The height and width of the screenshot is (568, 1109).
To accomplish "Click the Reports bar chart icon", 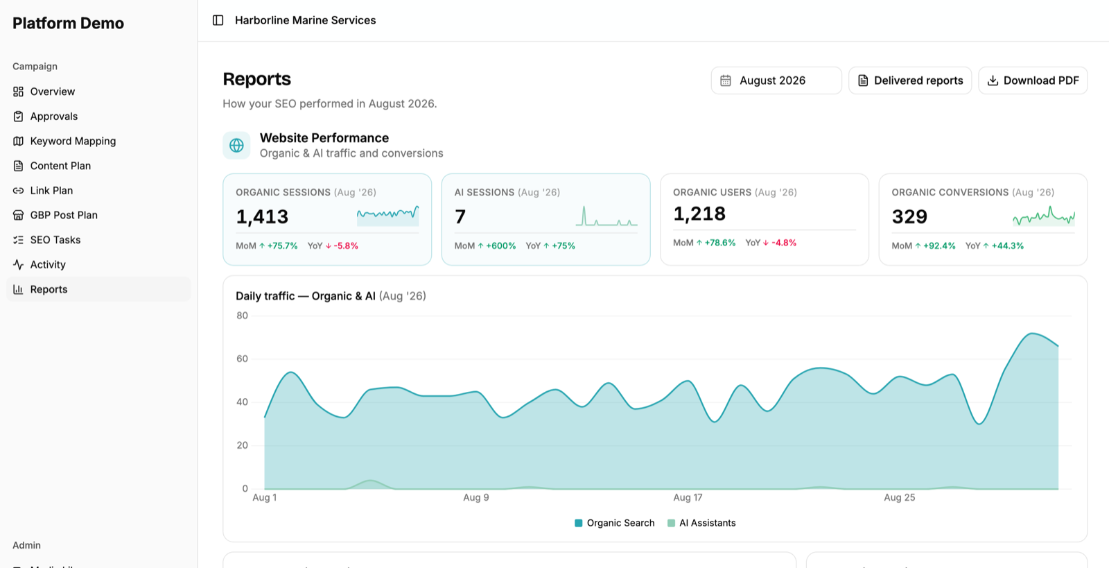I will (x=18, y=289).
